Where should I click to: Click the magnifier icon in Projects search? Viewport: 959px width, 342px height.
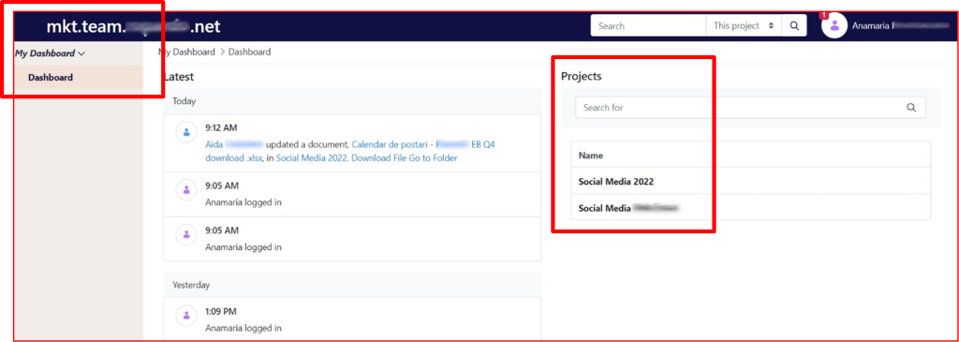pyautogui.click(x=911, y=108)
